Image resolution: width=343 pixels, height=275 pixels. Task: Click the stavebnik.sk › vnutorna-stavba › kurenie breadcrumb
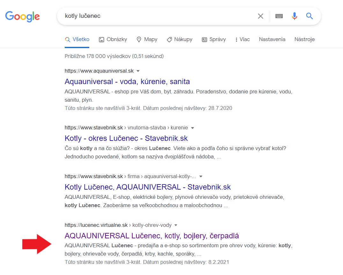coord(126,128)
